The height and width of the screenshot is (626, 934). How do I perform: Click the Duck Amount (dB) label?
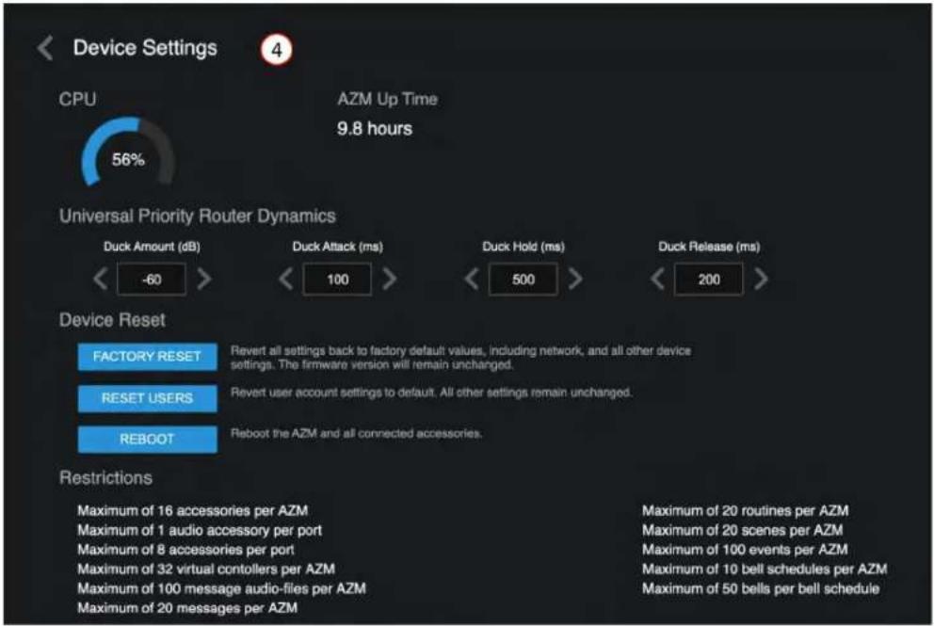click(152, 247)
